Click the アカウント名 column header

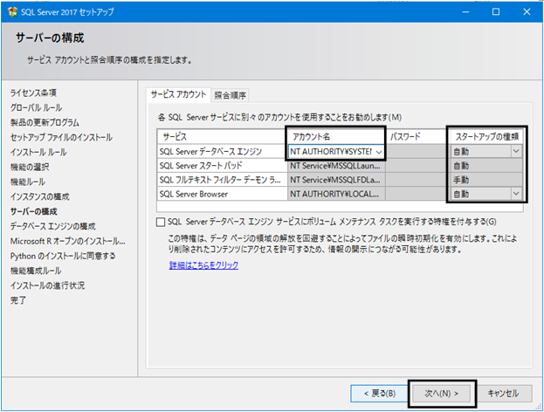(x=336, y=137)
